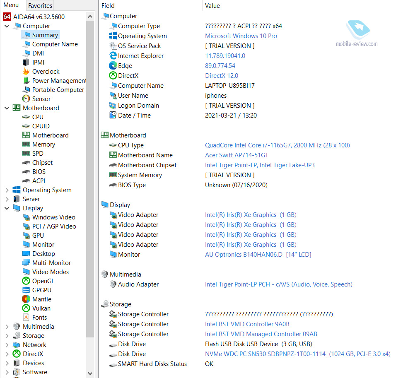The height and width of the screenshot is (378, 408).
Task: Collapse the Display tree node
Action: (x=7, y=208)
